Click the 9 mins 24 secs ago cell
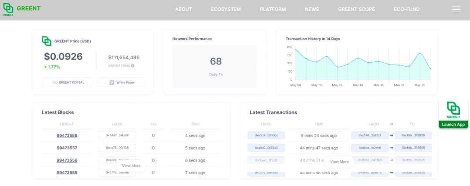 318,135
